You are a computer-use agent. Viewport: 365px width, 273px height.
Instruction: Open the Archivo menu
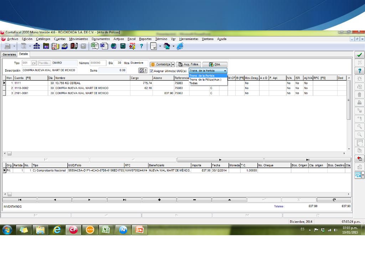tap(12, 39)
